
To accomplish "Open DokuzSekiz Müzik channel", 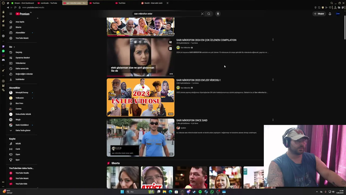I will (x=23, y=114).
